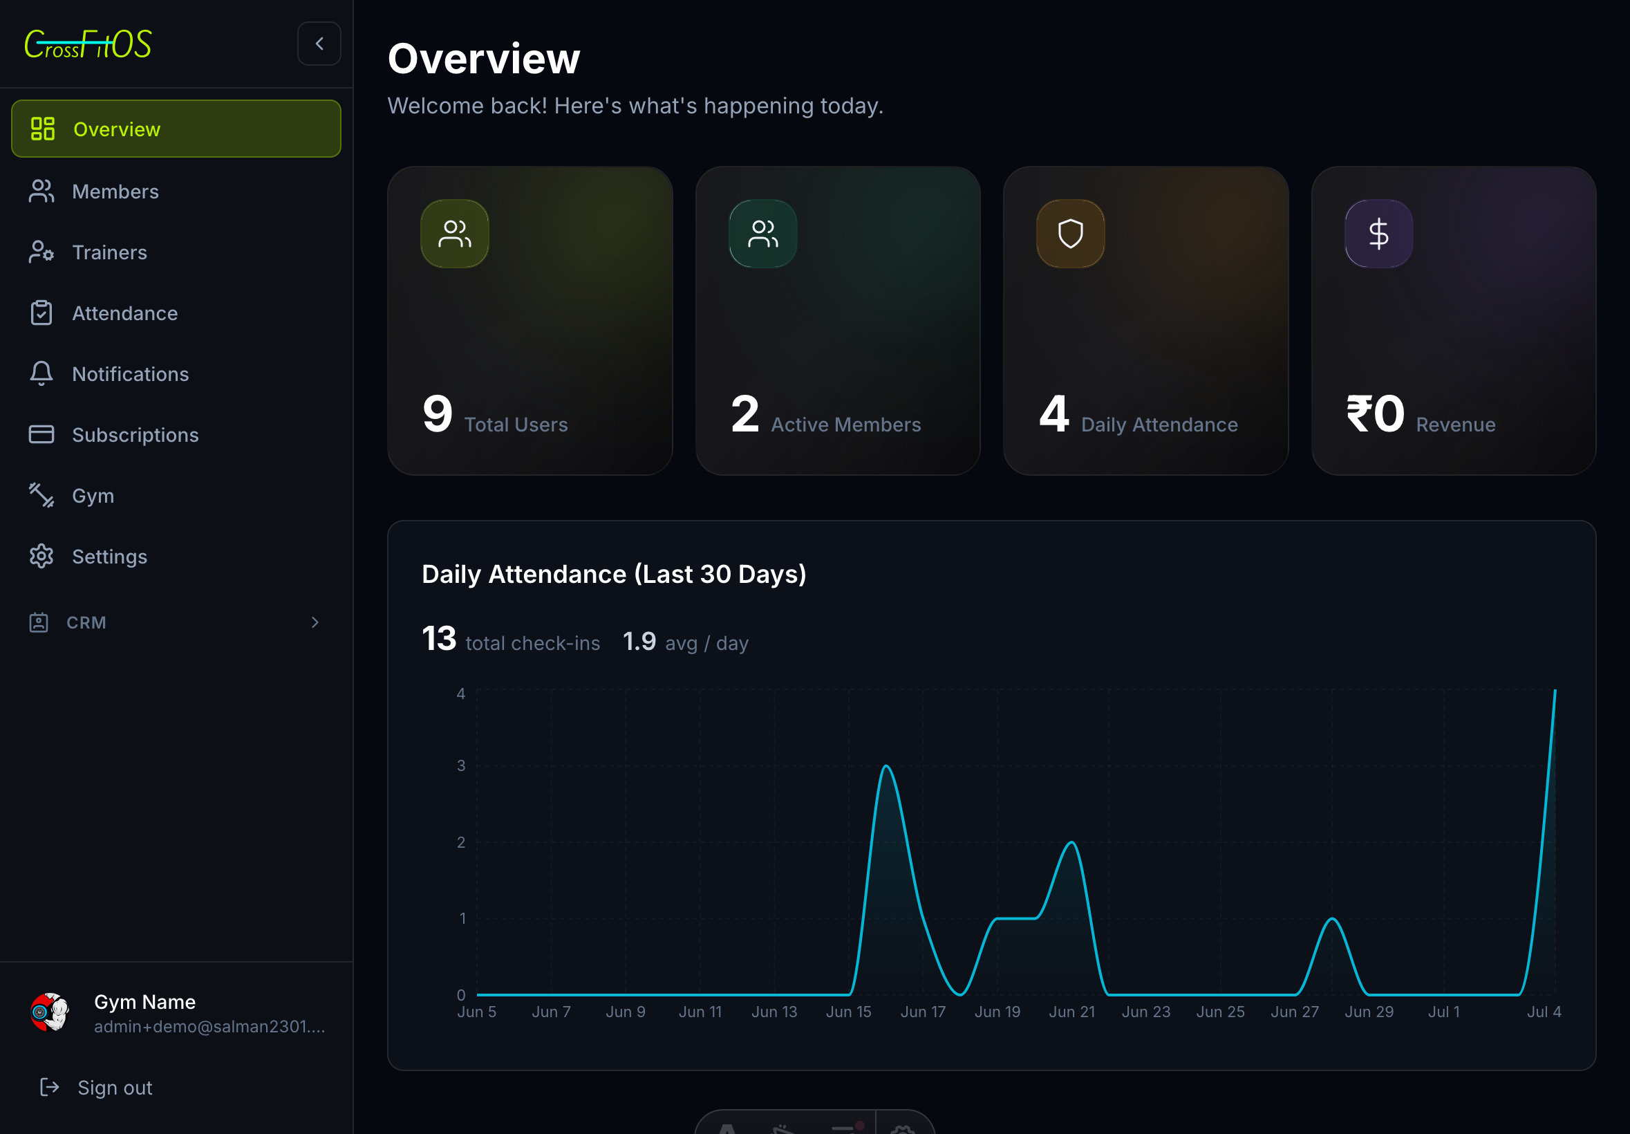Click the CrossFitOS logo

[88, 44]
